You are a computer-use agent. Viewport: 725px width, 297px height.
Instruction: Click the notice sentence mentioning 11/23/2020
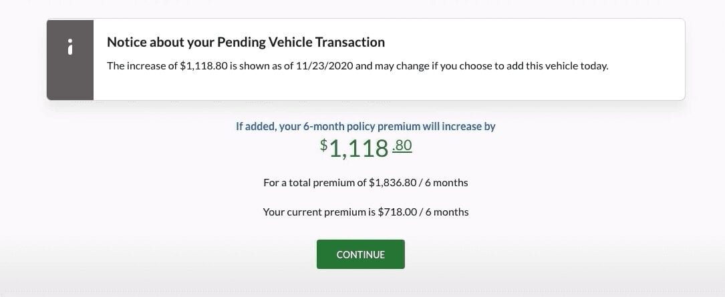(357, 66)
